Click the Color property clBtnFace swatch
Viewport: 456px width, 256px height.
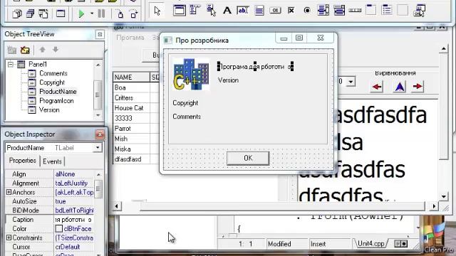click(x=58, y=229)
